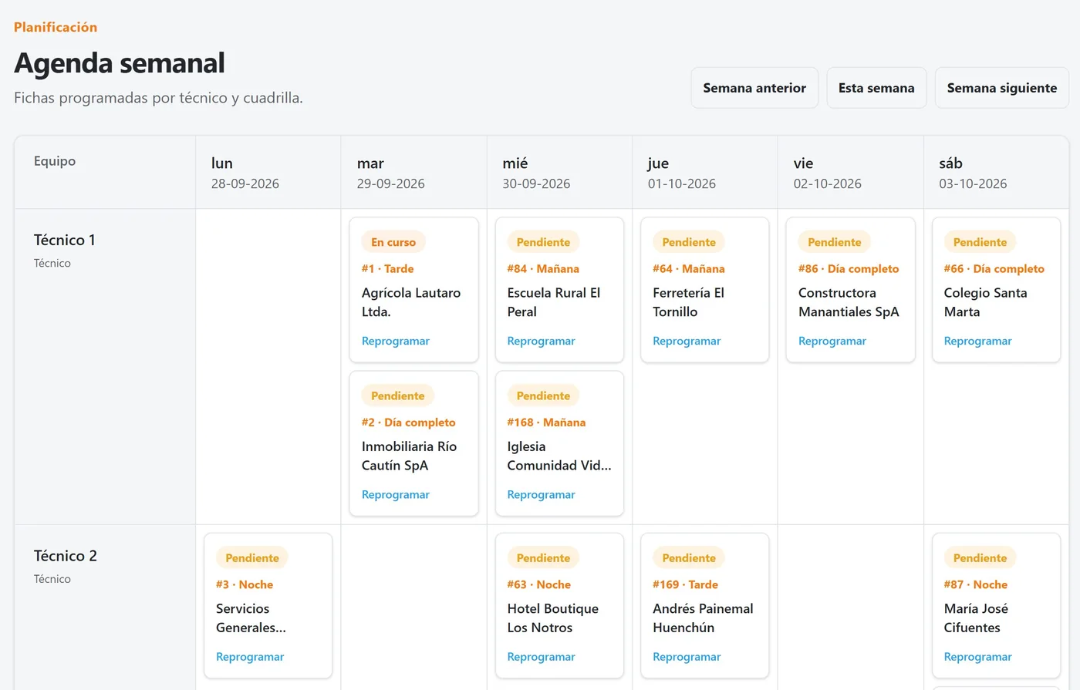The height and width of the screenshot is (690, 1080).
Task: Reprogramar ficha #168 Iglesia Comunidad
Action: point(542,494)
